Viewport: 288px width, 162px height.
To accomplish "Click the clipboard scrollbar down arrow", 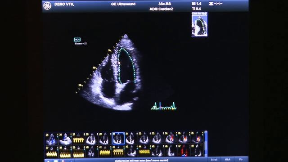I will (x=206, y=155).
